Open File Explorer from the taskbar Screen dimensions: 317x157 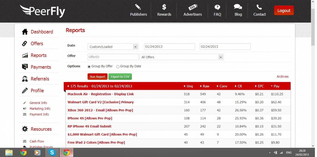pyautogui.click(x=9, y=153)
